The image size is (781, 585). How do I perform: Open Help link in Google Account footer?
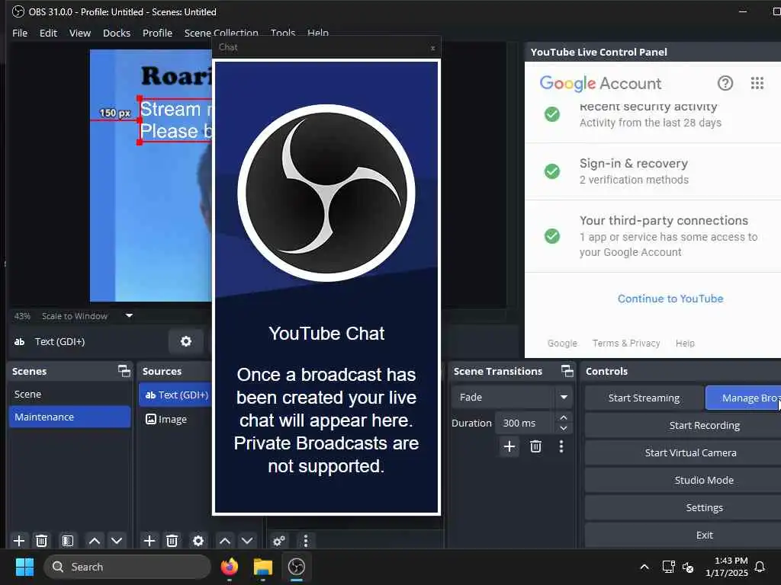point(685,344)
